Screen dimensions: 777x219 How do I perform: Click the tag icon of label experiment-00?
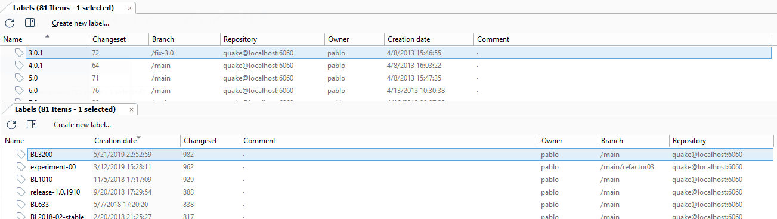[x=21, y=167]
